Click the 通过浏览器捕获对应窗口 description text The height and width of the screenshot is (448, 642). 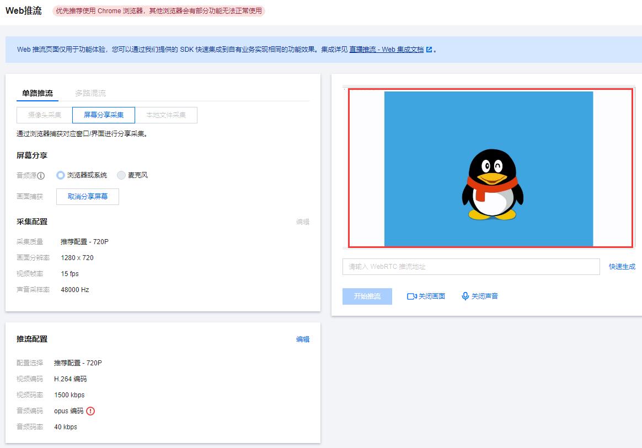(x=82, y=134)
